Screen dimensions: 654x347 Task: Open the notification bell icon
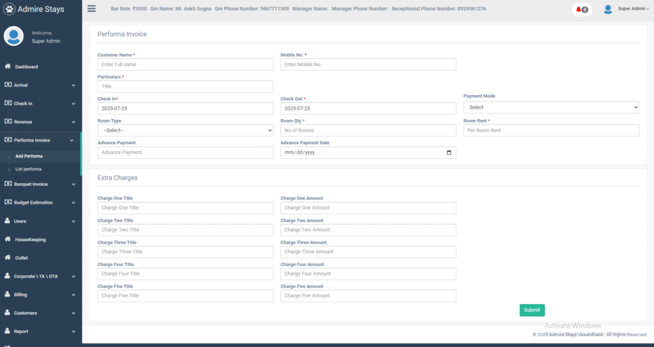579,10
